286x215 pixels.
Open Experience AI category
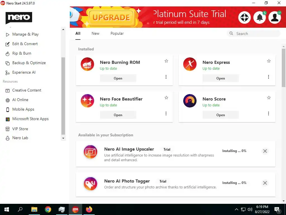pos(24,72)
